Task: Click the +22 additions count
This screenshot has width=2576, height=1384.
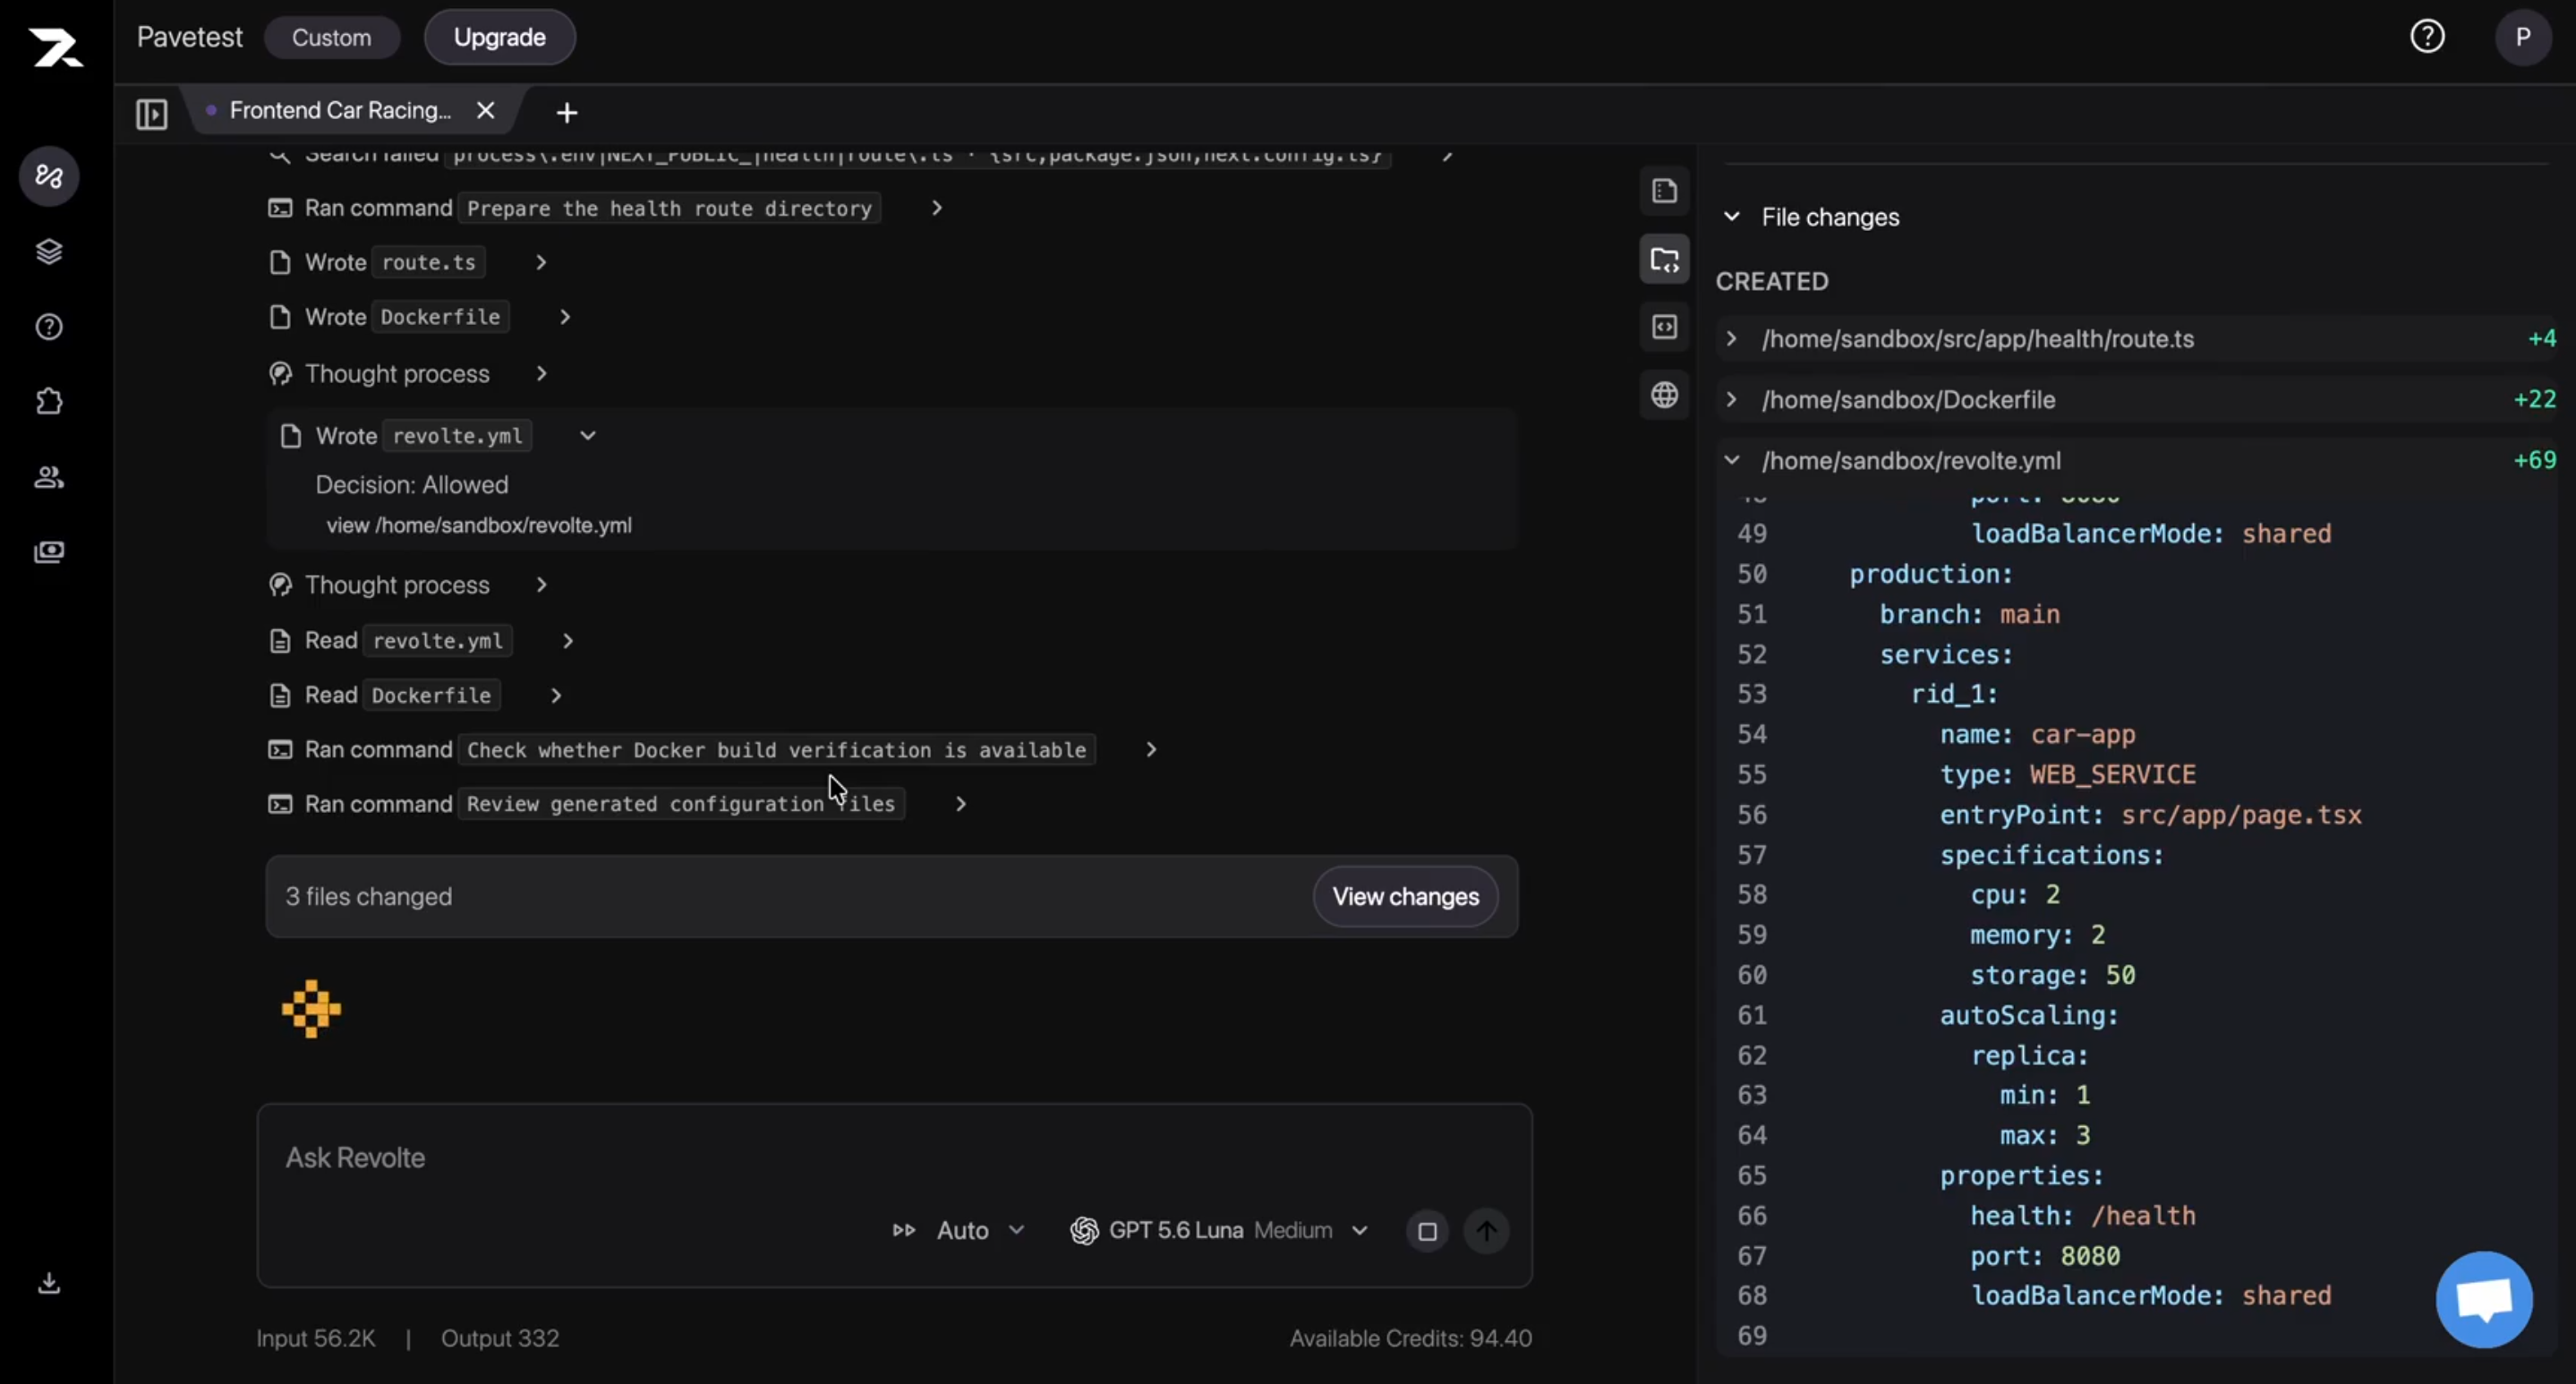Action: pyautogui.click(x=2535, y=399)
